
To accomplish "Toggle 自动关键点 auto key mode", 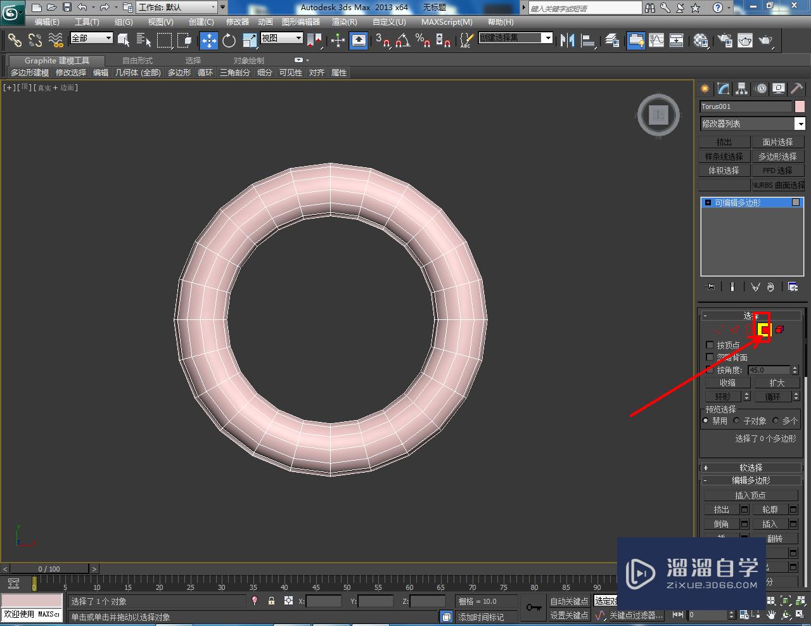I will tap(569, 601).
